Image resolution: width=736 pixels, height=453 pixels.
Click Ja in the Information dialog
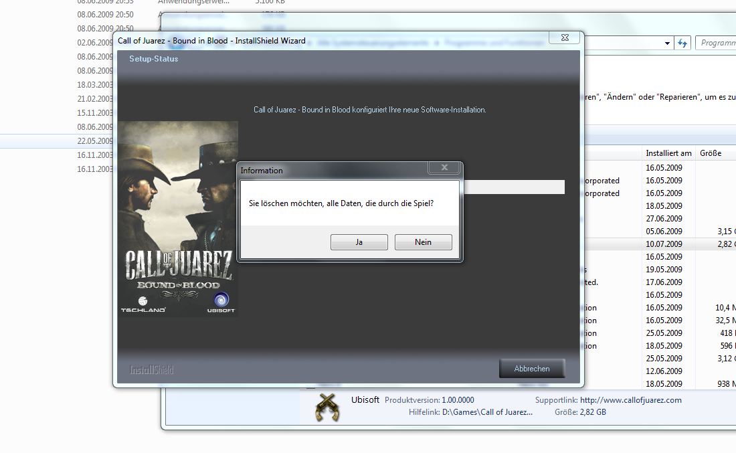[x=359, y=242]
